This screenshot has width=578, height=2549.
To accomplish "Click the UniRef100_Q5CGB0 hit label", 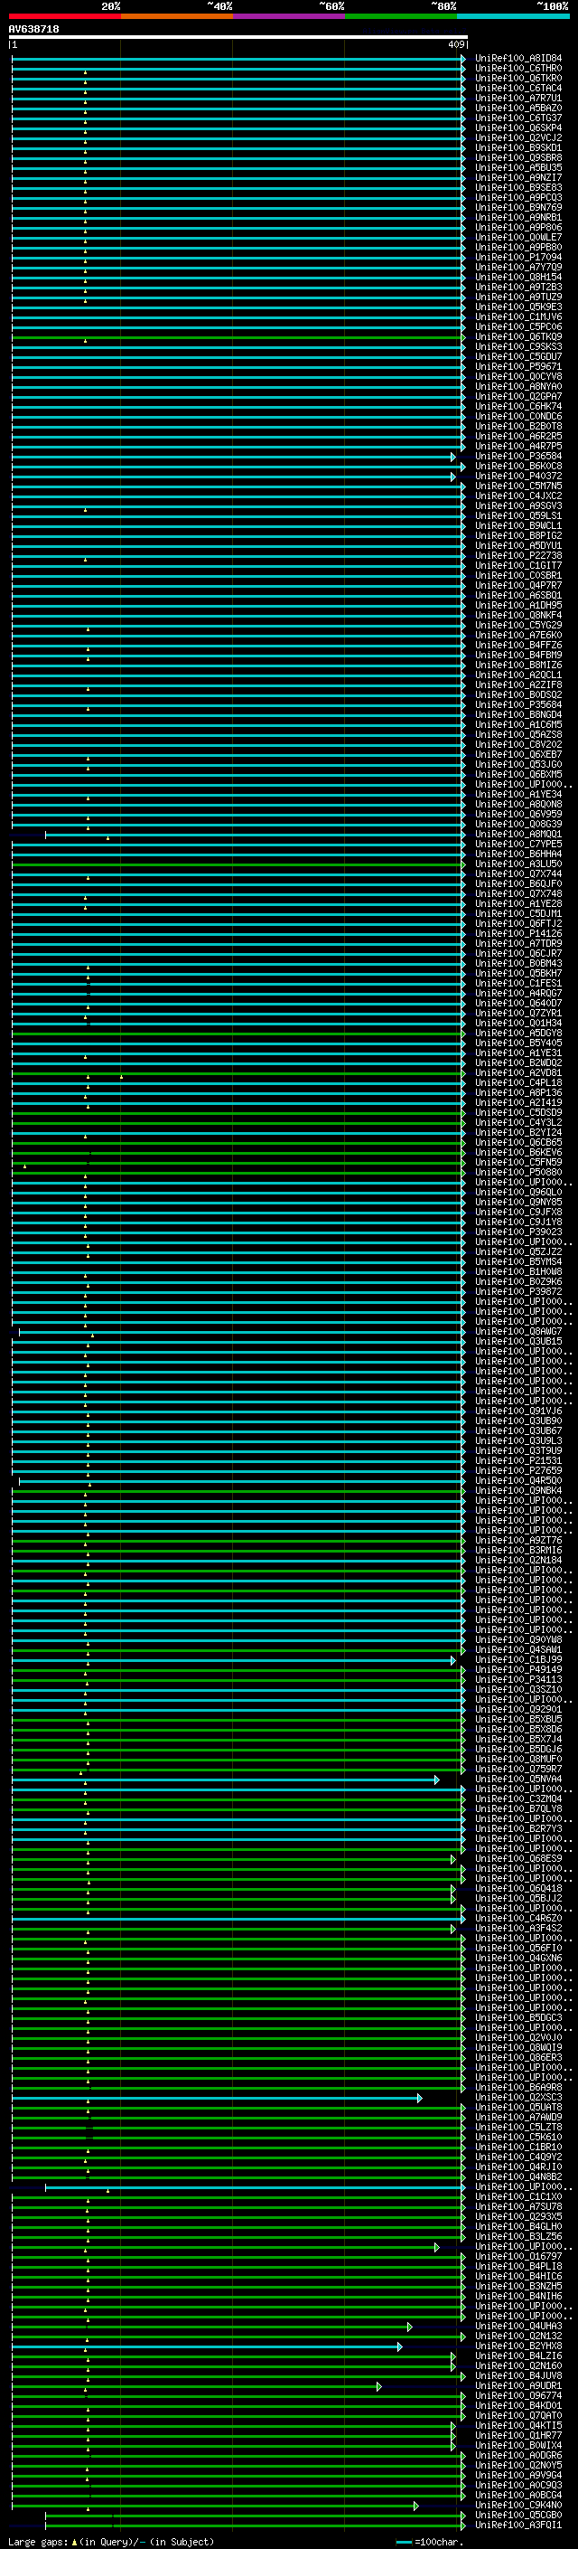I will click(517, 2515).
